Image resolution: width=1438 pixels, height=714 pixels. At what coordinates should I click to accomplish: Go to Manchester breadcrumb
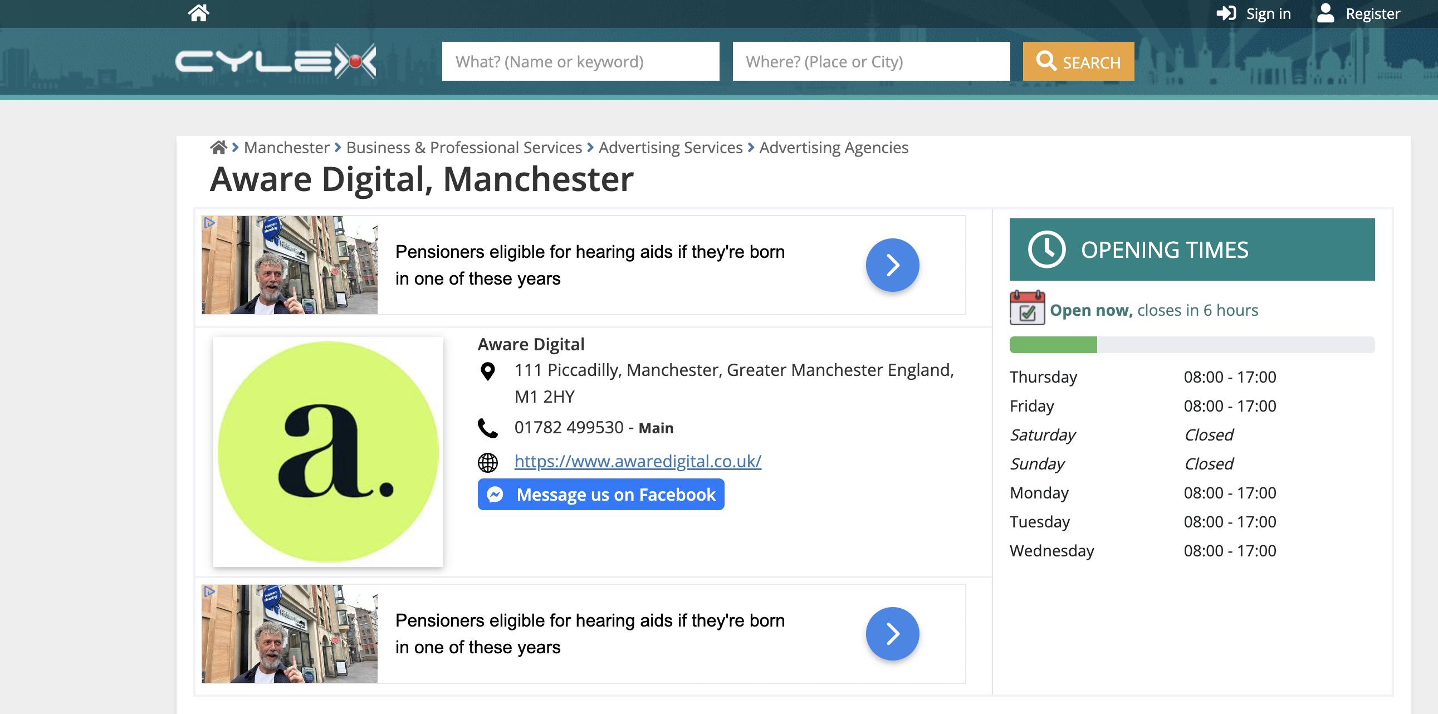click(286, 148)
